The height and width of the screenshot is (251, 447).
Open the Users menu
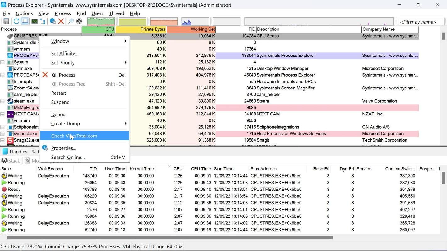click(97, 13)
